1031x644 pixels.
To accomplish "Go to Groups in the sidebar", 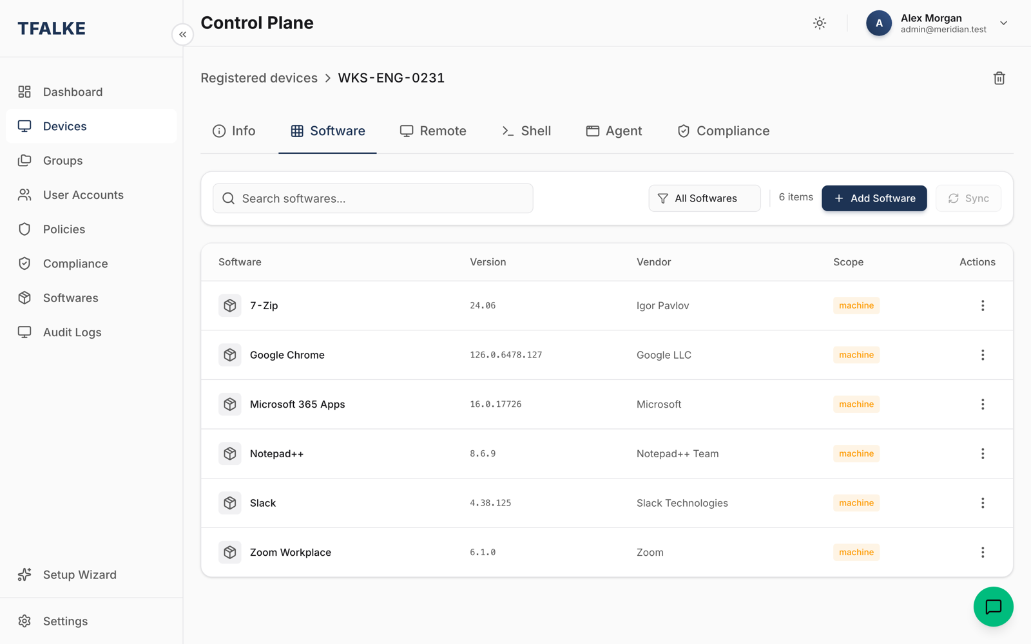I will [92, 160].
